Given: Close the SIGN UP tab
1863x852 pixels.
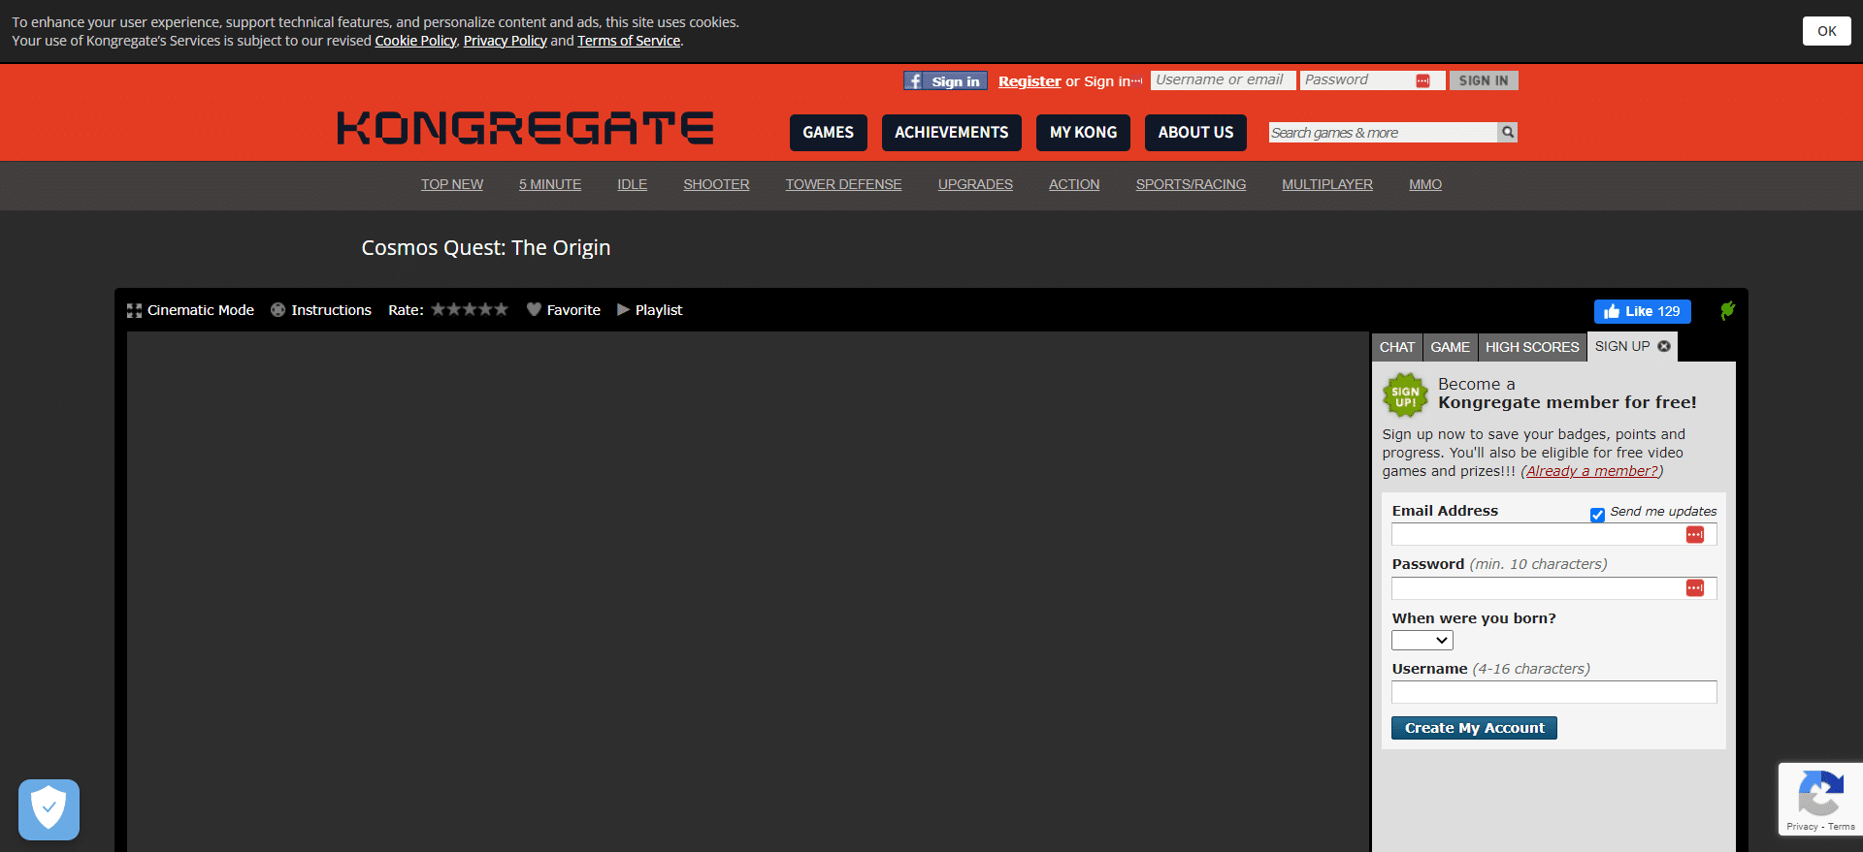Looking at the screenshot, I should click(x=1664, y=346).
